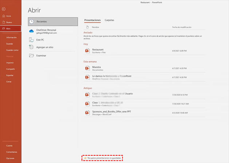This screenshot has height=163, width=229.
Task: Click the Este PC computer icon
Action: click(x=31, y=40)
